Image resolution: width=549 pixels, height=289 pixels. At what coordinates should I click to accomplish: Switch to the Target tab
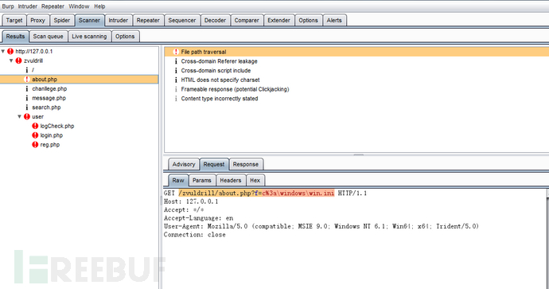coord(14,21)
